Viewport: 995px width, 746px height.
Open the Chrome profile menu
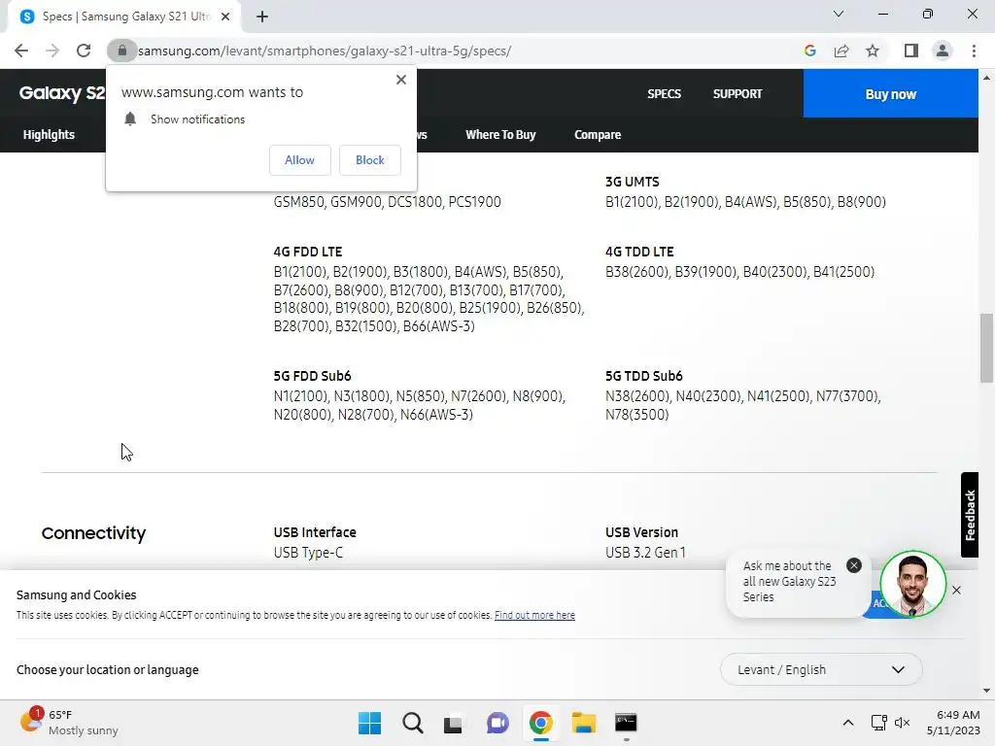point(943,51)
